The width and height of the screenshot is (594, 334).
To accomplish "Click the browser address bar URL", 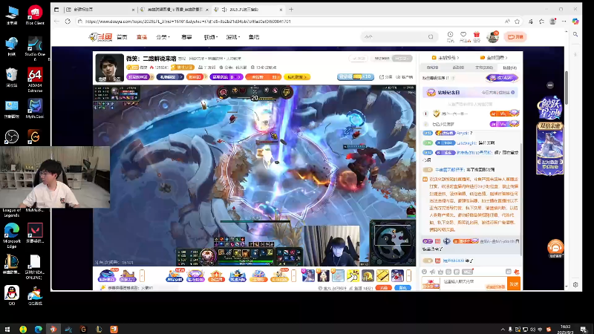I will pyautogui.click(x=189, y=22).
